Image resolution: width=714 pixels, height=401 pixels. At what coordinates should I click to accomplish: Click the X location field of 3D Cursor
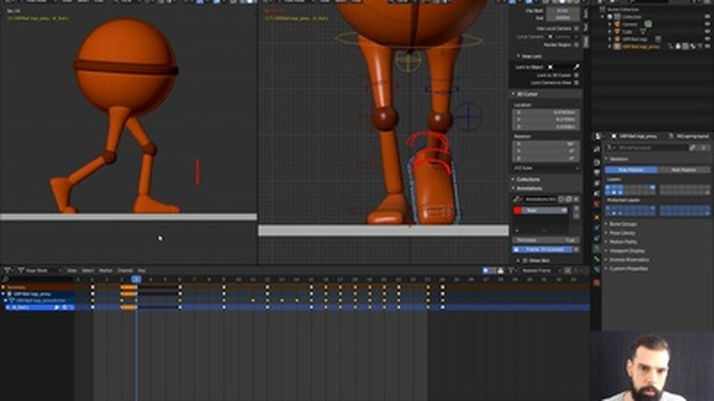(546, 113)
